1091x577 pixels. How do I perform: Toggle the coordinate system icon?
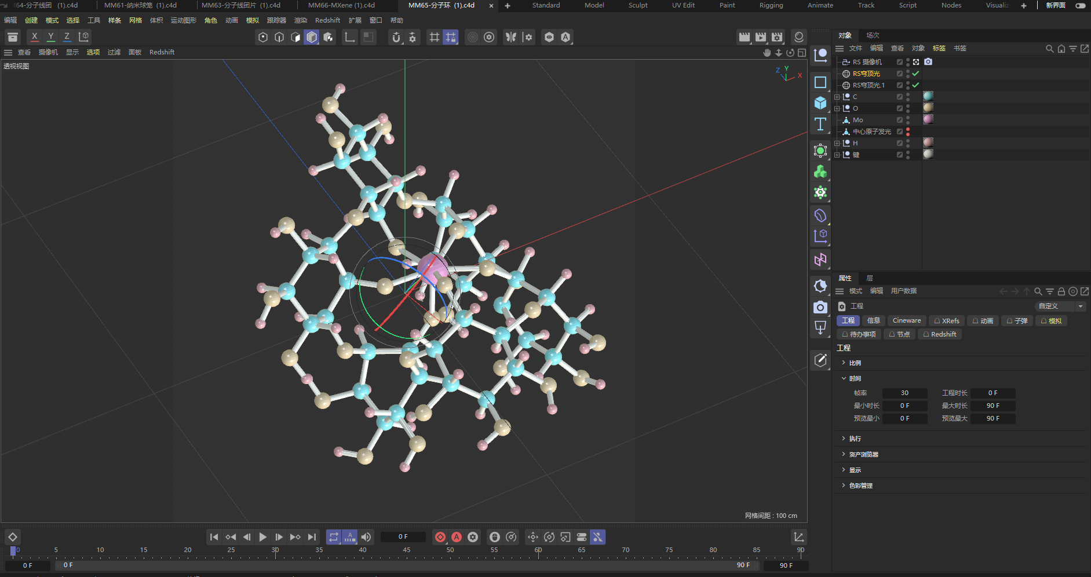[x=83, y=37]
